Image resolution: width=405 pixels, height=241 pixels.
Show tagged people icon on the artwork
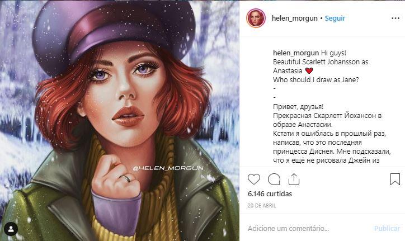(x=11, y=229)
